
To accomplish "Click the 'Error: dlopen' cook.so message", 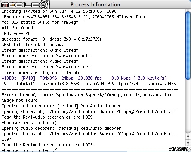I will [x=86, y=95].
